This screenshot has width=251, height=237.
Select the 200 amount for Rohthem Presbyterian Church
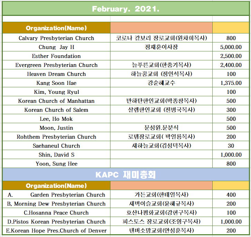[231, 137]
